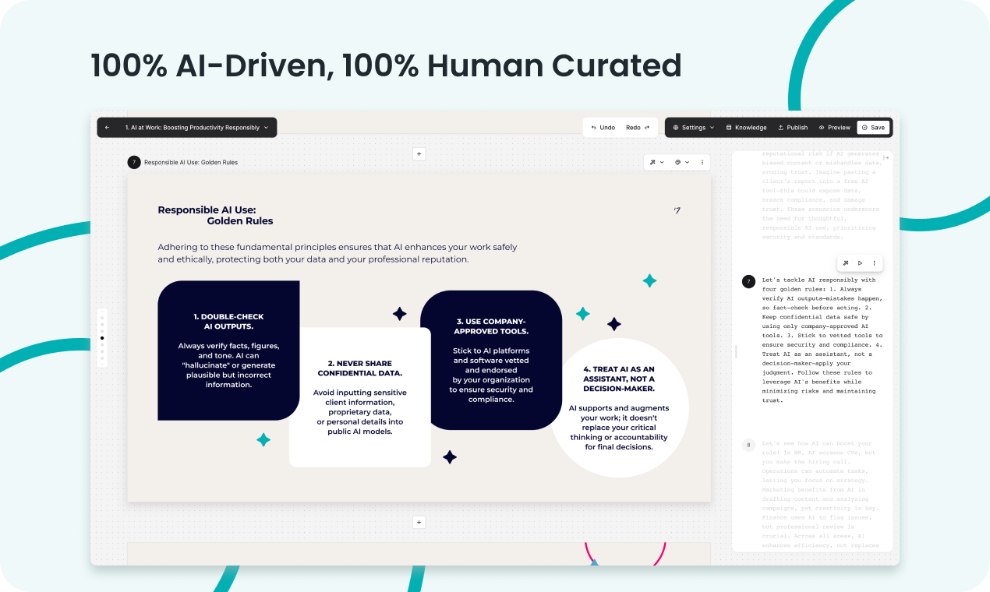The width and height of the screenshot is (990, 592).
Task: Open the course title dropdown 'AI at Work'
Action: point(196,128)
